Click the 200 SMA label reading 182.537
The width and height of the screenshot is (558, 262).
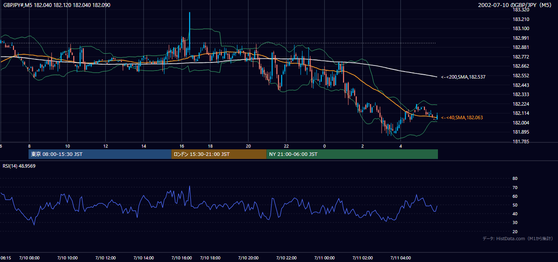click(x=463, y=77)
